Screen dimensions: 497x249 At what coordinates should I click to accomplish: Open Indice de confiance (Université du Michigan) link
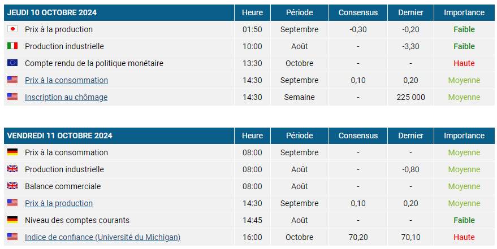[x=103, y=237]
